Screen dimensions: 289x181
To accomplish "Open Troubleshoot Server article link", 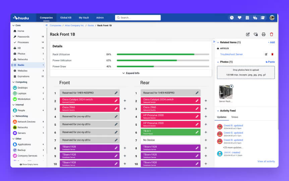I will coord(231,54).
